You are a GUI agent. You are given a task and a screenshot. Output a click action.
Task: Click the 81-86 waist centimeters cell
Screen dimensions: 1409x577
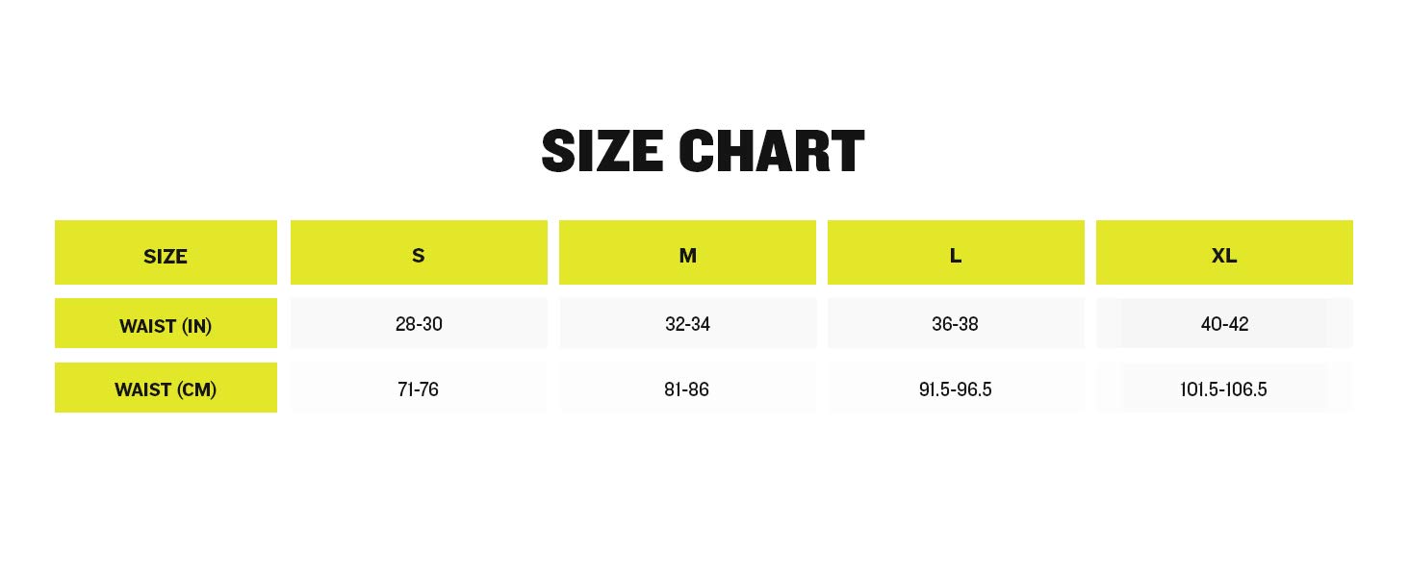click(x=686, y=389)
